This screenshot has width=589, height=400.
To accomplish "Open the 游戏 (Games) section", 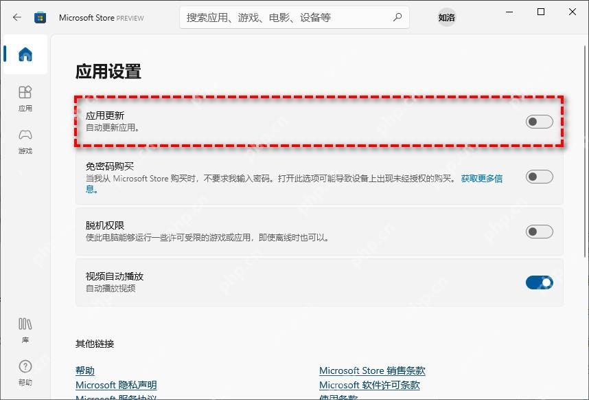I will click(25, 142).
